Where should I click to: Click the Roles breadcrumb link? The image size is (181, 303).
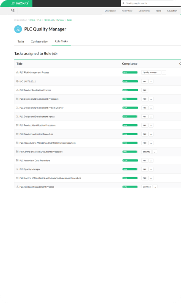32,20
